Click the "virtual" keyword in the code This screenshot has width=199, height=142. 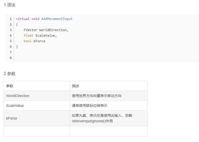pyautogui.click(x=23, y=19)
